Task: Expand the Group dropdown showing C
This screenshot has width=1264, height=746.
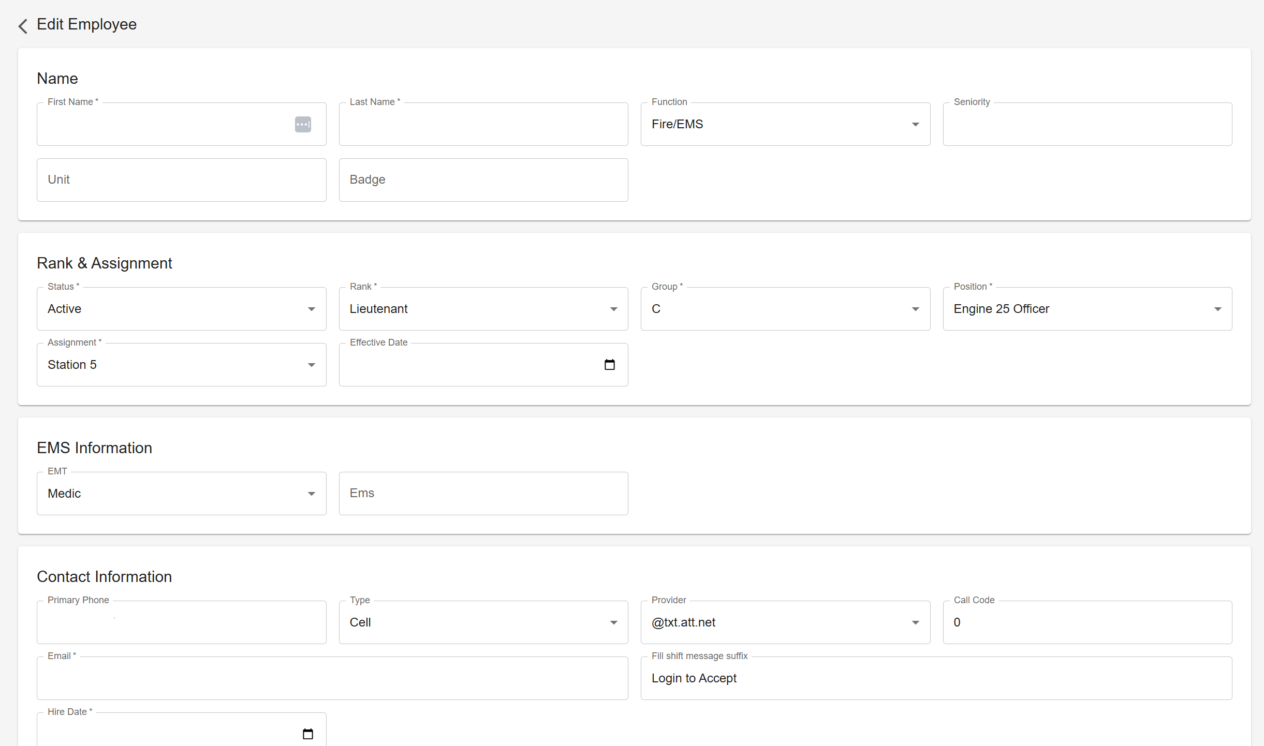Action: (x=915, y=309)
